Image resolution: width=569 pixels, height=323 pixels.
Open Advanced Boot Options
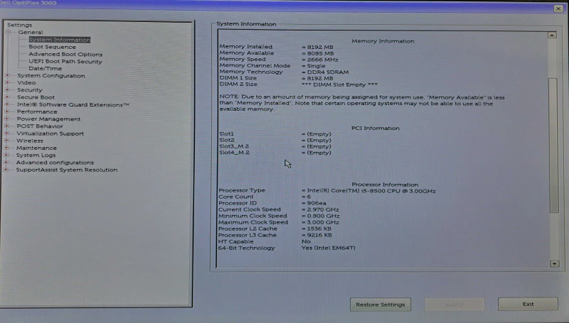click(65, 54)
